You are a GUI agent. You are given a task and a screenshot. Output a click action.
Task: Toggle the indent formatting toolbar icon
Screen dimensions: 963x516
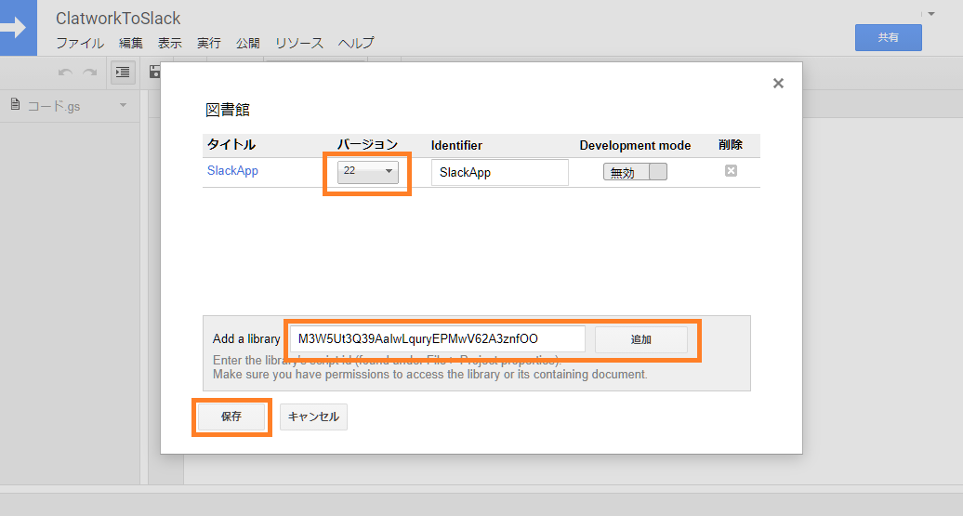[x=123, y=73]
